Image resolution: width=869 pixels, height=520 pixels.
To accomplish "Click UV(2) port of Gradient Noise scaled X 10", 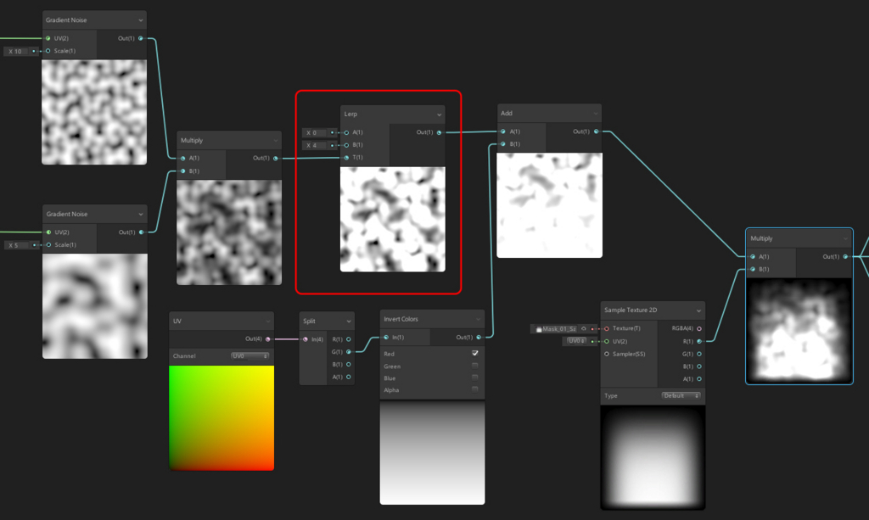I will point(48,38).
